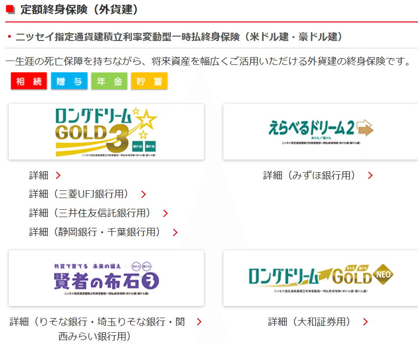The width and height of the screenshot is (418, 343).
Task: Click the ニッセイ指定通貨建積立利率変動型一時払終身保険 subheading
Action: [179, 37]
